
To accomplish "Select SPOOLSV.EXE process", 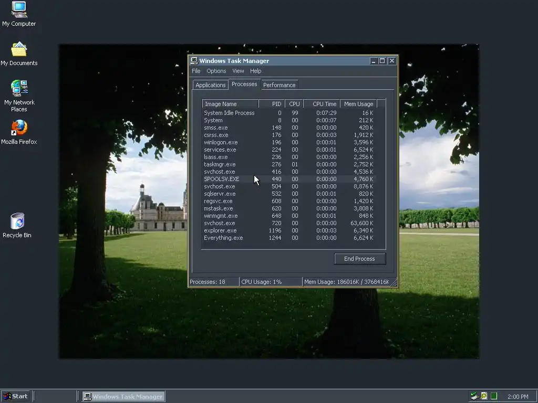I will 288,179.
